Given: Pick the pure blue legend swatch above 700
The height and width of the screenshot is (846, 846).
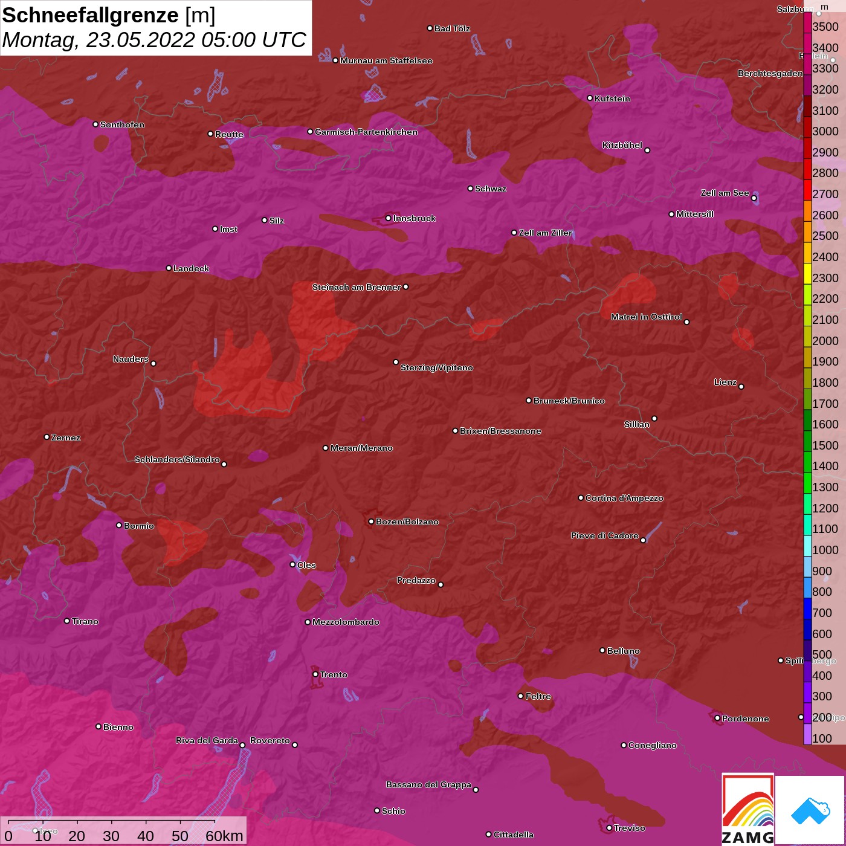Looking at the screenshot, I should tap(807, 608).
